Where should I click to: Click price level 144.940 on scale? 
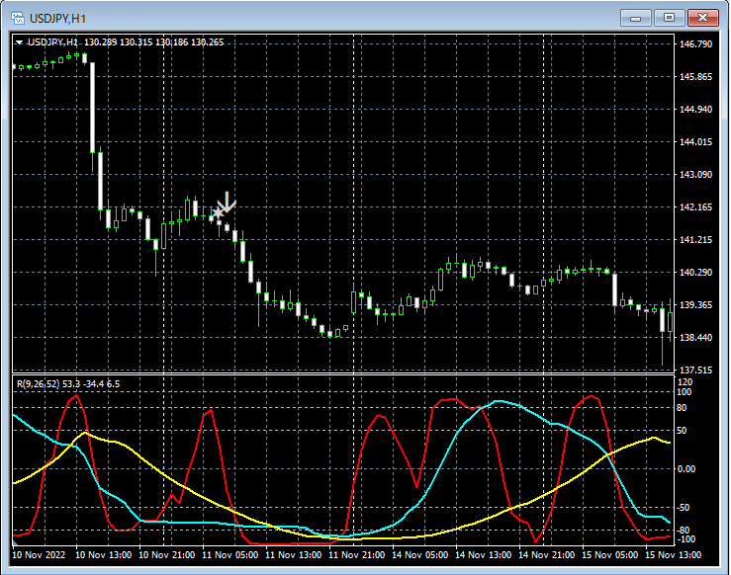[x=696, y=110]
